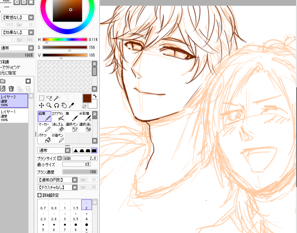297x233 pixels.
Task: Select the 選択消し selection eraser tool
Action: point(85,127)
